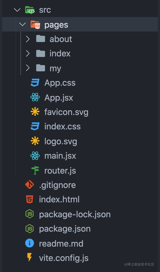Open the logo.svg file
Screen dimensions: 160x272
point(61,141)
